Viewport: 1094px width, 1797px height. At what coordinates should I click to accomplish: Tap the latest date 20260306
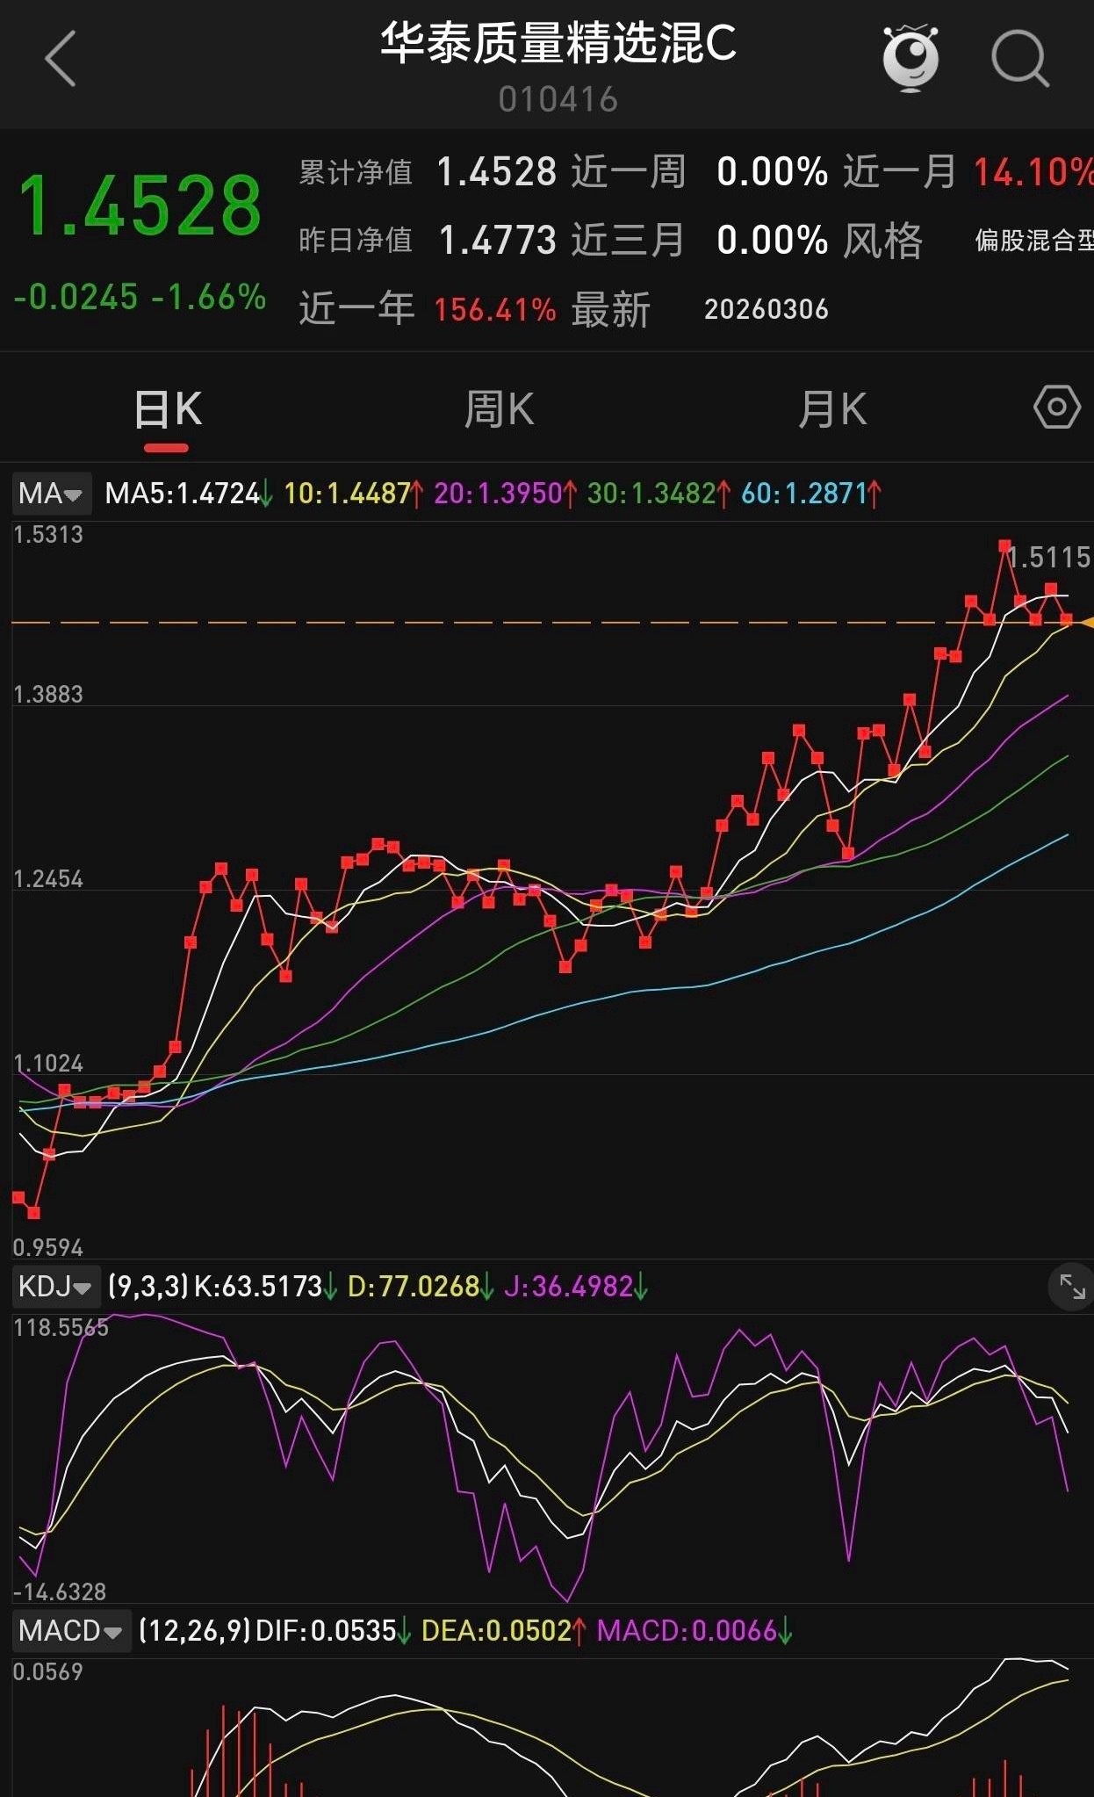[767, 309]
